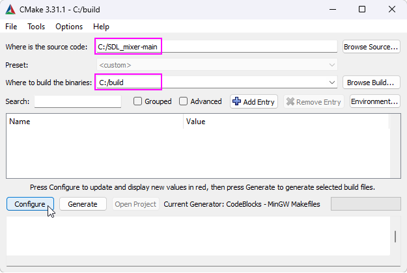This screenshot has height=273, width=407.
Task: Click the Generate button
Action: 83,204
